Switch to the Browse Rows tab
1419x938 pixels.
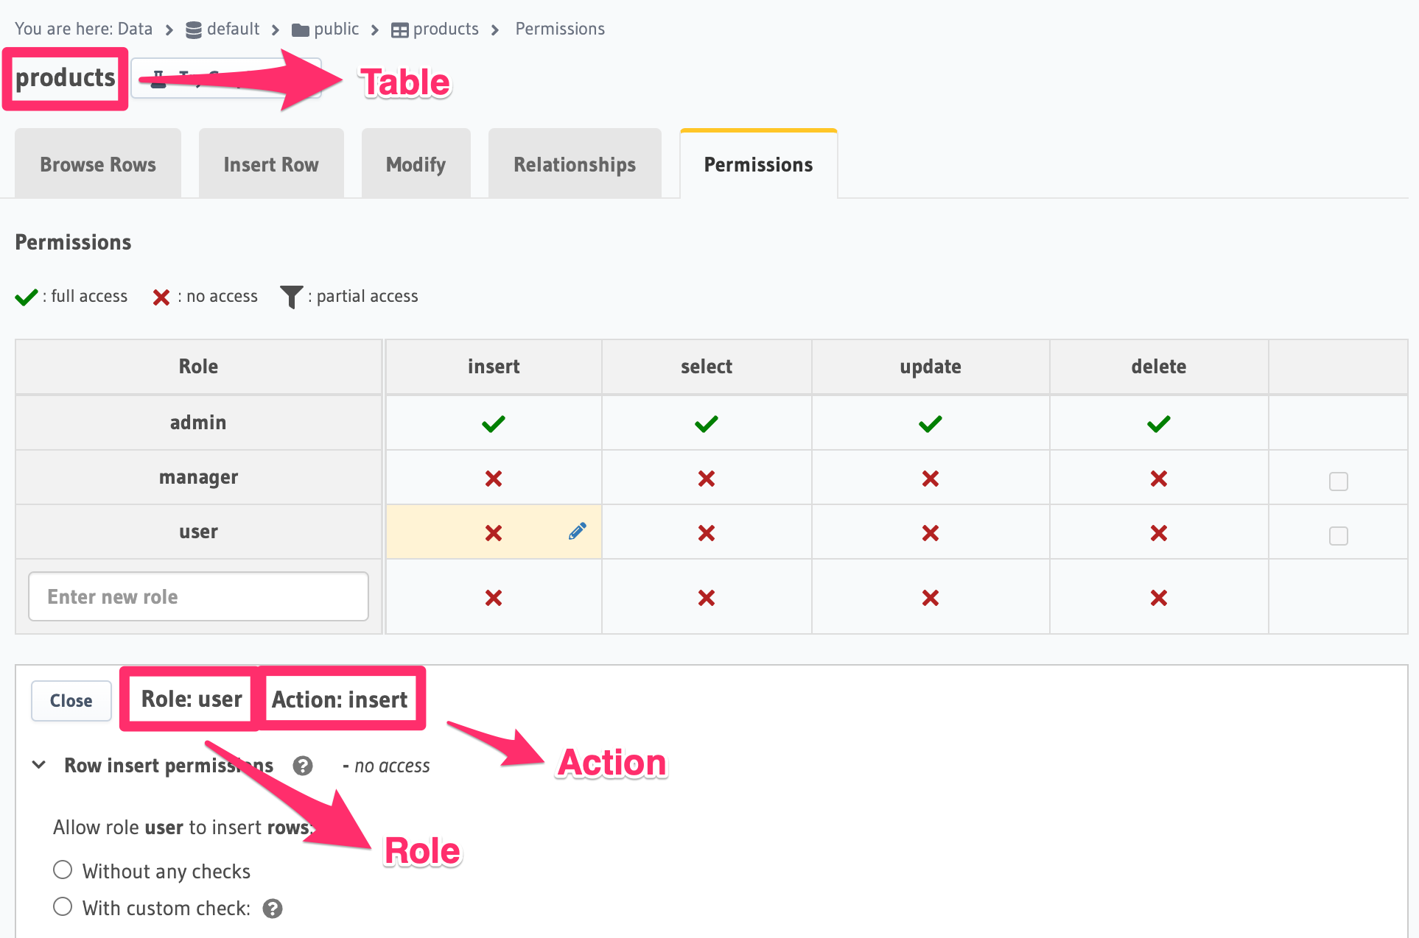(97, 163)
